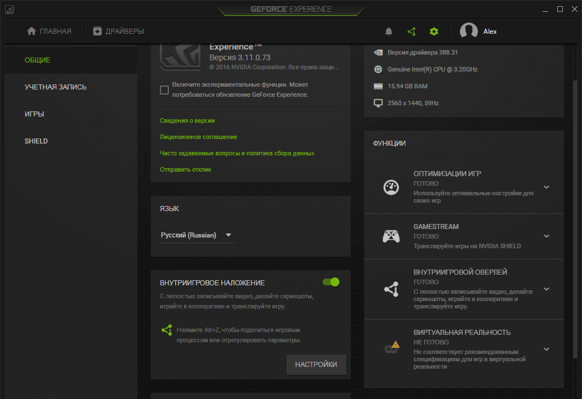This screenshot has height=399, width=582.
Task: Click the НЕ ГОТОВО status text
Action: (x=431, y=342)
